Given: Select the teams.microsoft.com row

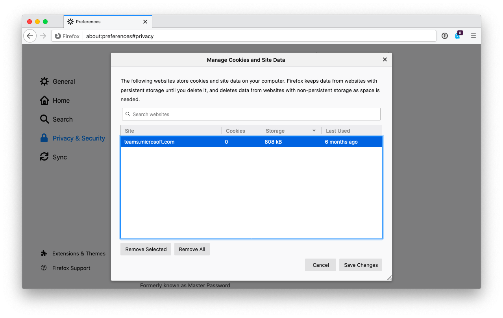Looking at the screenshot, I should (251, 142).
